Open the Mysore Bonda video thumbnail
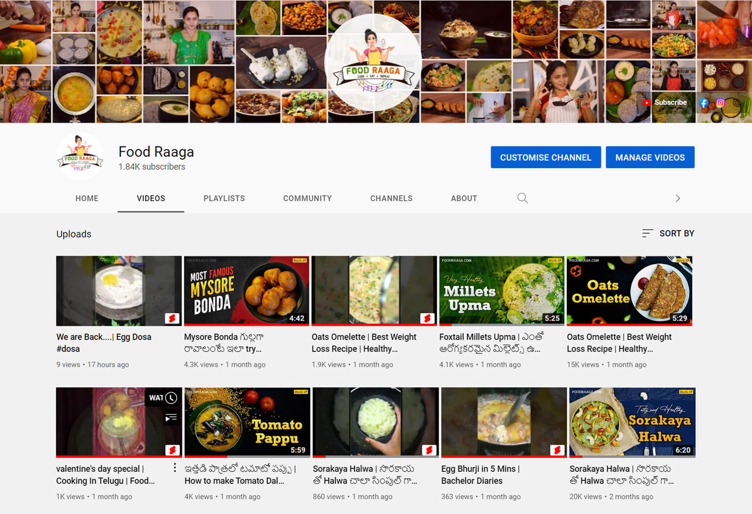The width and height of the screenshot is (752, 514). click(x=246, y=291)
